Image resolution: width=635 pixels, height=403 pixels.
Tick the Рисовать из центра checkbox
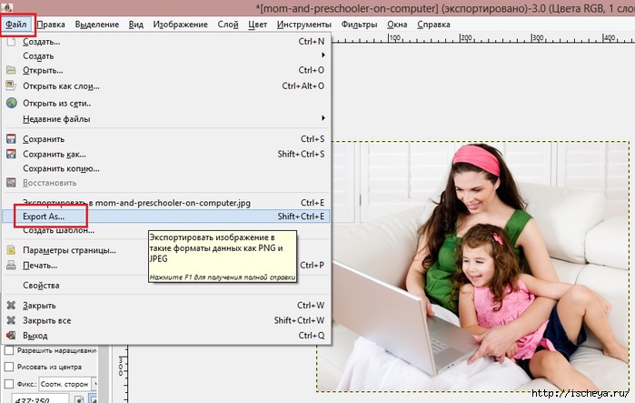click(9, 367)
